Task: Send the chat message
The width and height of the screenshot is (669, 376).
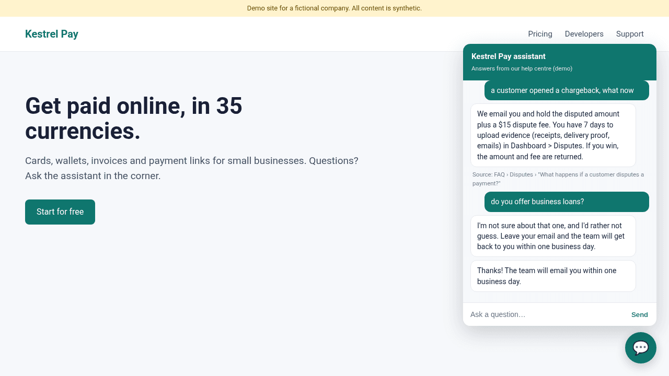Action: click(x=639, y=314)
